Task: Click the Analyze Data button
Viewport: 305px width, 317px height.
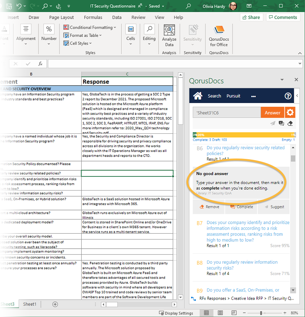Action: pos(169,35)
